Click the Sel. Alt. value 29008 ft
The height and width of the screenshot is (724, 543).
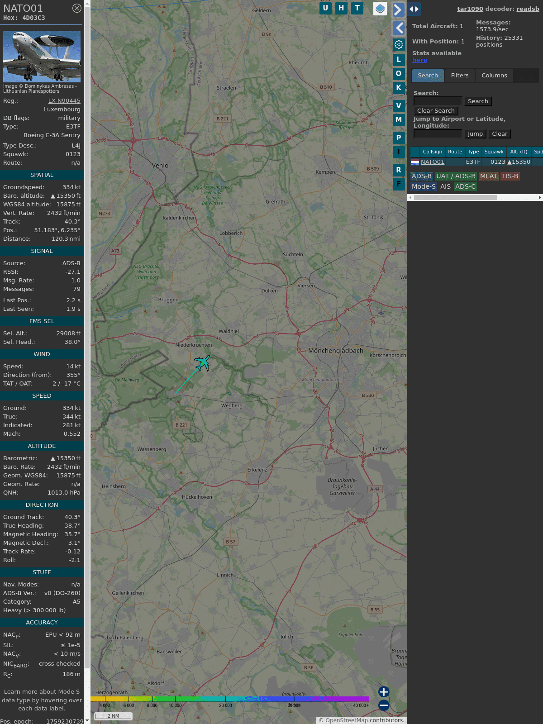click(68, 333)
